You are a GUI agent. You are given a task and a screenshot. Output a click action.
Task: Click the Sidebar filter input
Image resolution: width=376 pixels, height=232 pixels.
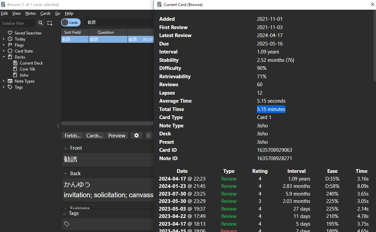coord(18,23)
